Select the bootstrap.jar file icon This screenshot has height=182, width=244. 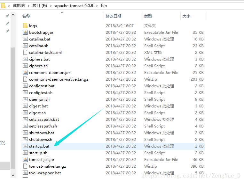click(25, 32)
